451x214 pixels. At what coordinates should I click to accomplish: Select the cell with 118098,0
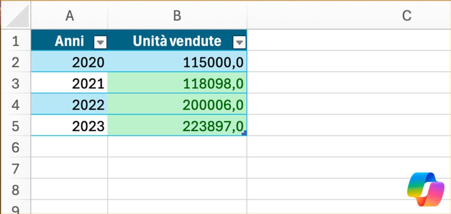pyautogui.click(x=177, y=83)
